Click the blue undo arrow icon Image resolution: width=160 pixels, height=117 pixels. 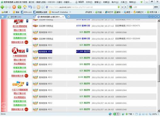tap(30, 7)
